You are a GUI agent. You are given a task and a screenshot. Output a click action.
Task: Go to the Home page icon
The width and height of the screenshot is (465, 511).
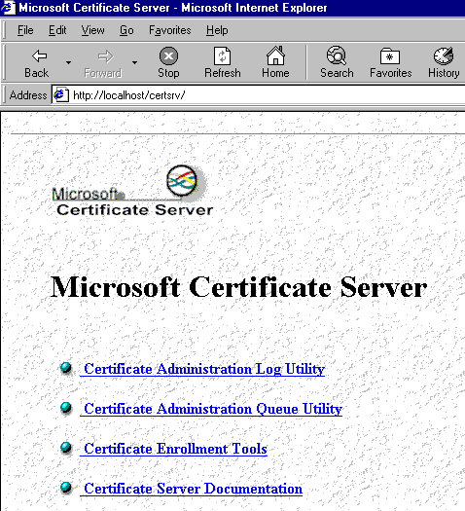point(275,55)
